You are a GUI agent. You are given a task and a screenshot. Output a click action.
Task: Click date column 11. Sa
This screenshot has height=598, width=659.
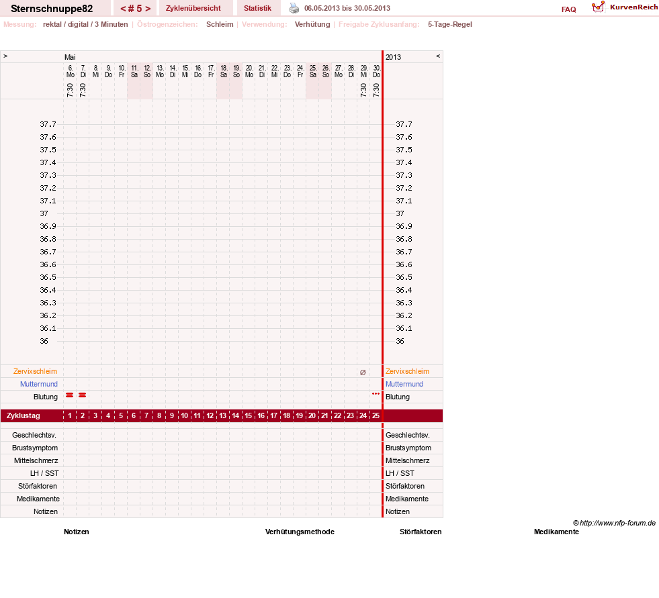click(134, 71)
